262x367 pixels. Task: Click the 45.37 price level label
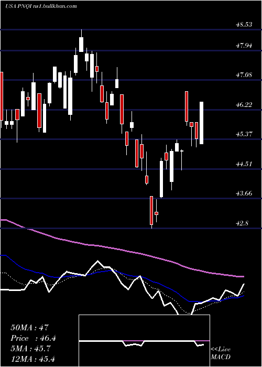click(x=244, y=134)
